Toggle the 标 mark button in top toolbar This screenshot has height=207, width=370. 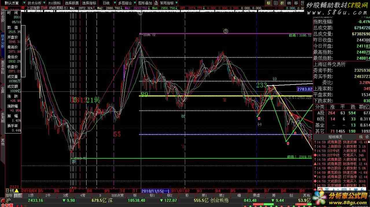click(x=269, y=3)
